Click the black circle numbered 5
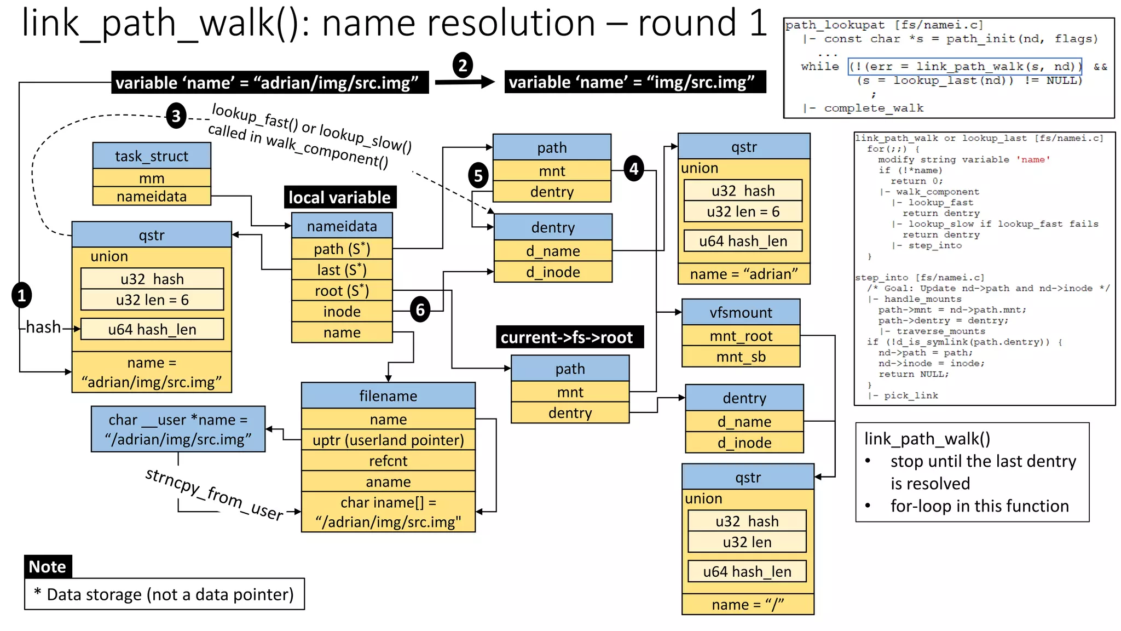Screen dimensions: 1121x631 (x=478, y=175)
